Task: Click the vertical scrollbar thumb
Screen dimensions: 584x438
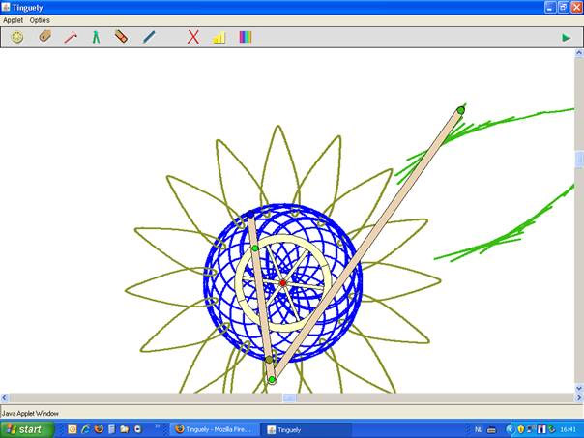Action: tap(578, 159)
